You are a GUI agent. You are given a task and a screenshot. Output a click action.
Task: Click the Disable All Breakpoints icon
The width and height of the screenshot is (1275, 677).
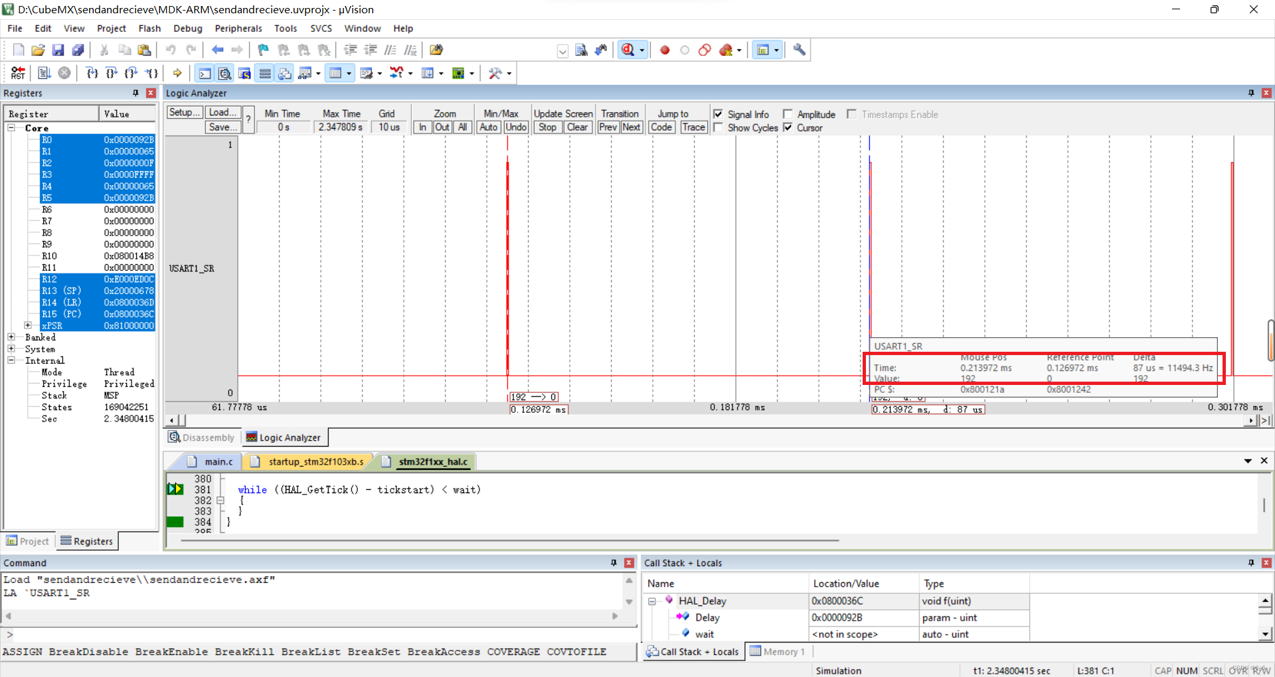pos(705,50)
